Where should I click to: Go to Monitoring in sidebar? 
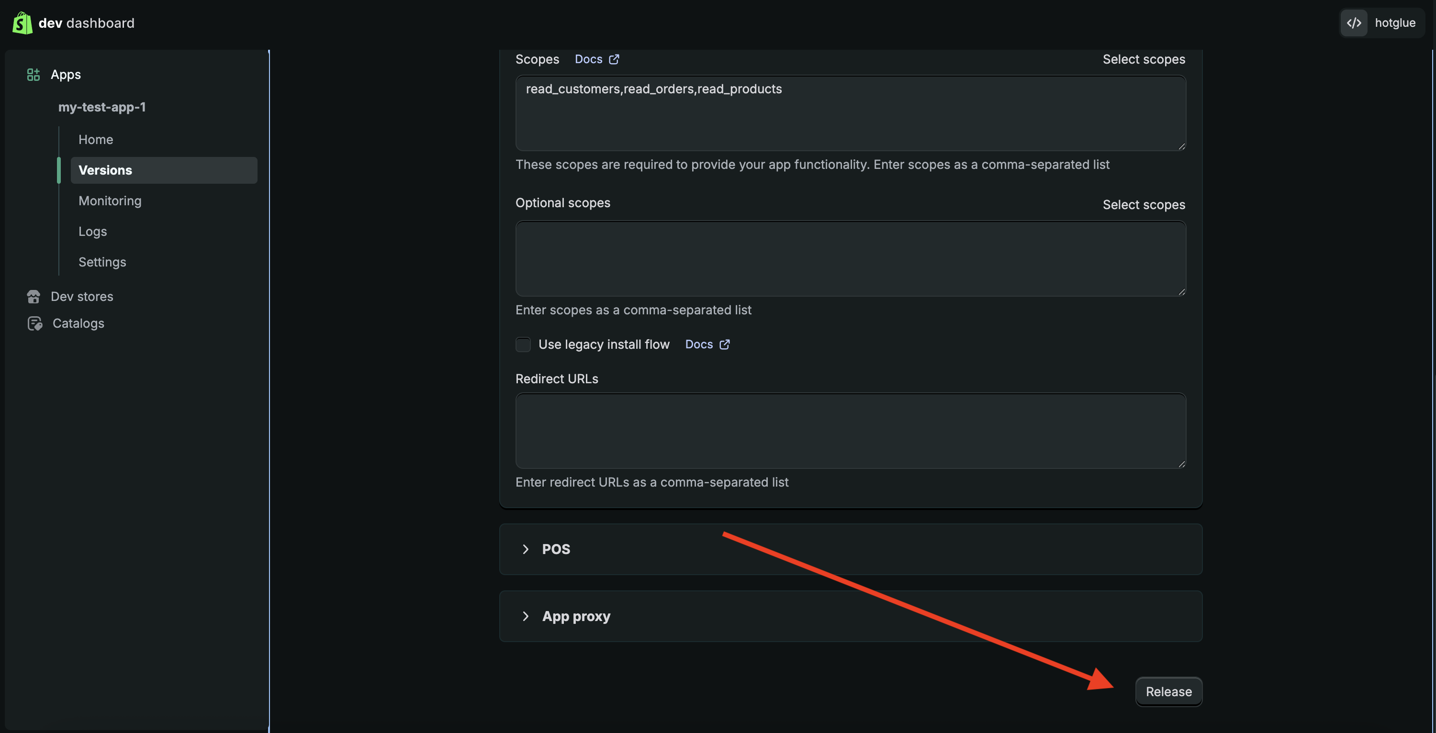(x=110, y=200)
